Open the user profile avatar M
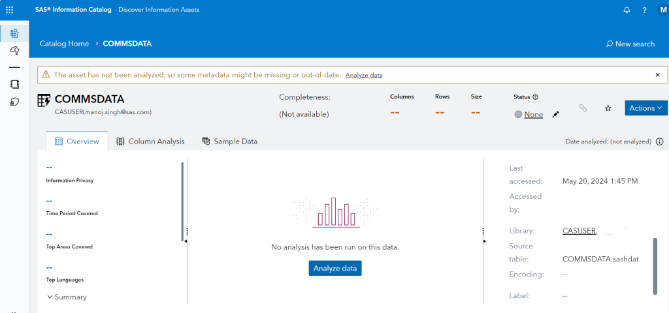The image size is (669, 313). 661,10
